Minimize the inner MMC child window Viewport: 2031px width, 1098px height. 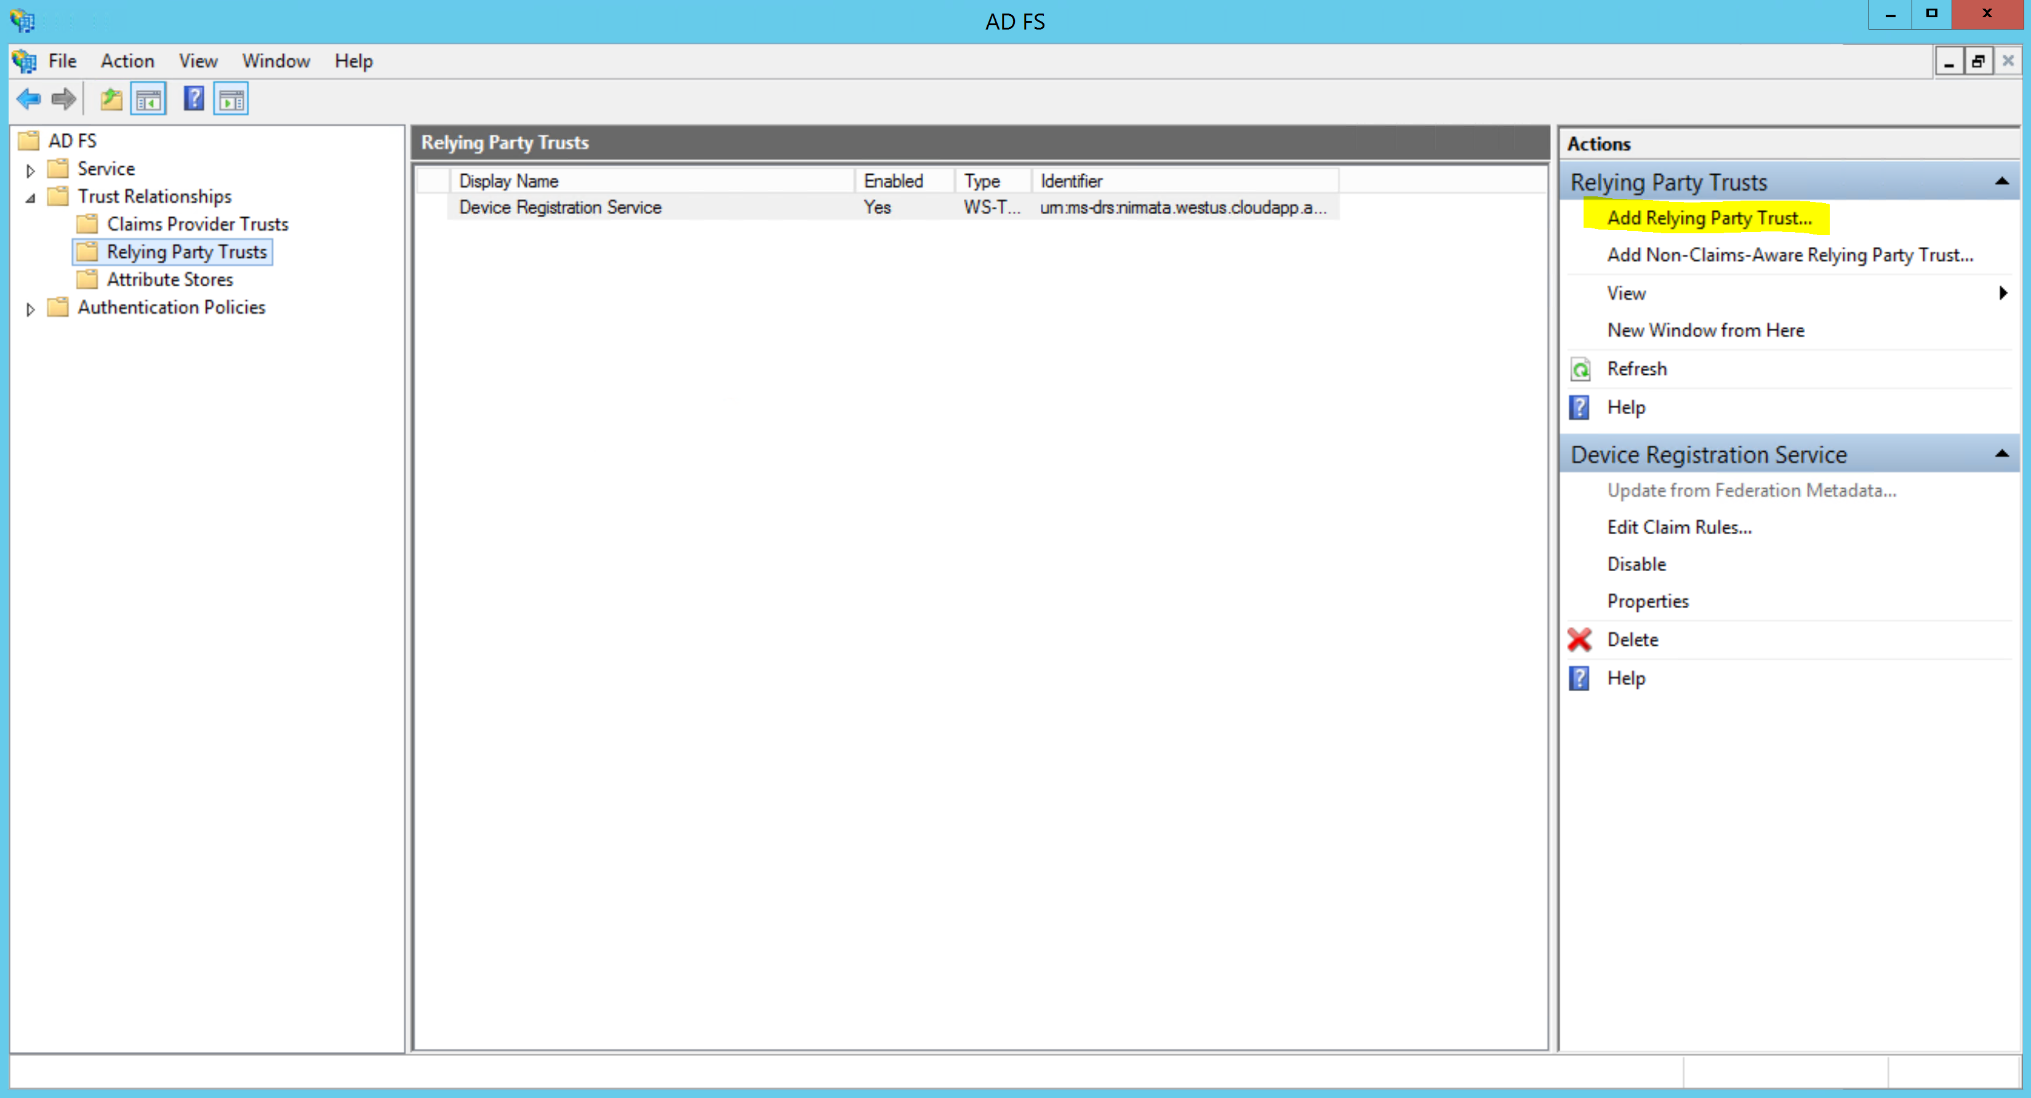click(1949, 62)
